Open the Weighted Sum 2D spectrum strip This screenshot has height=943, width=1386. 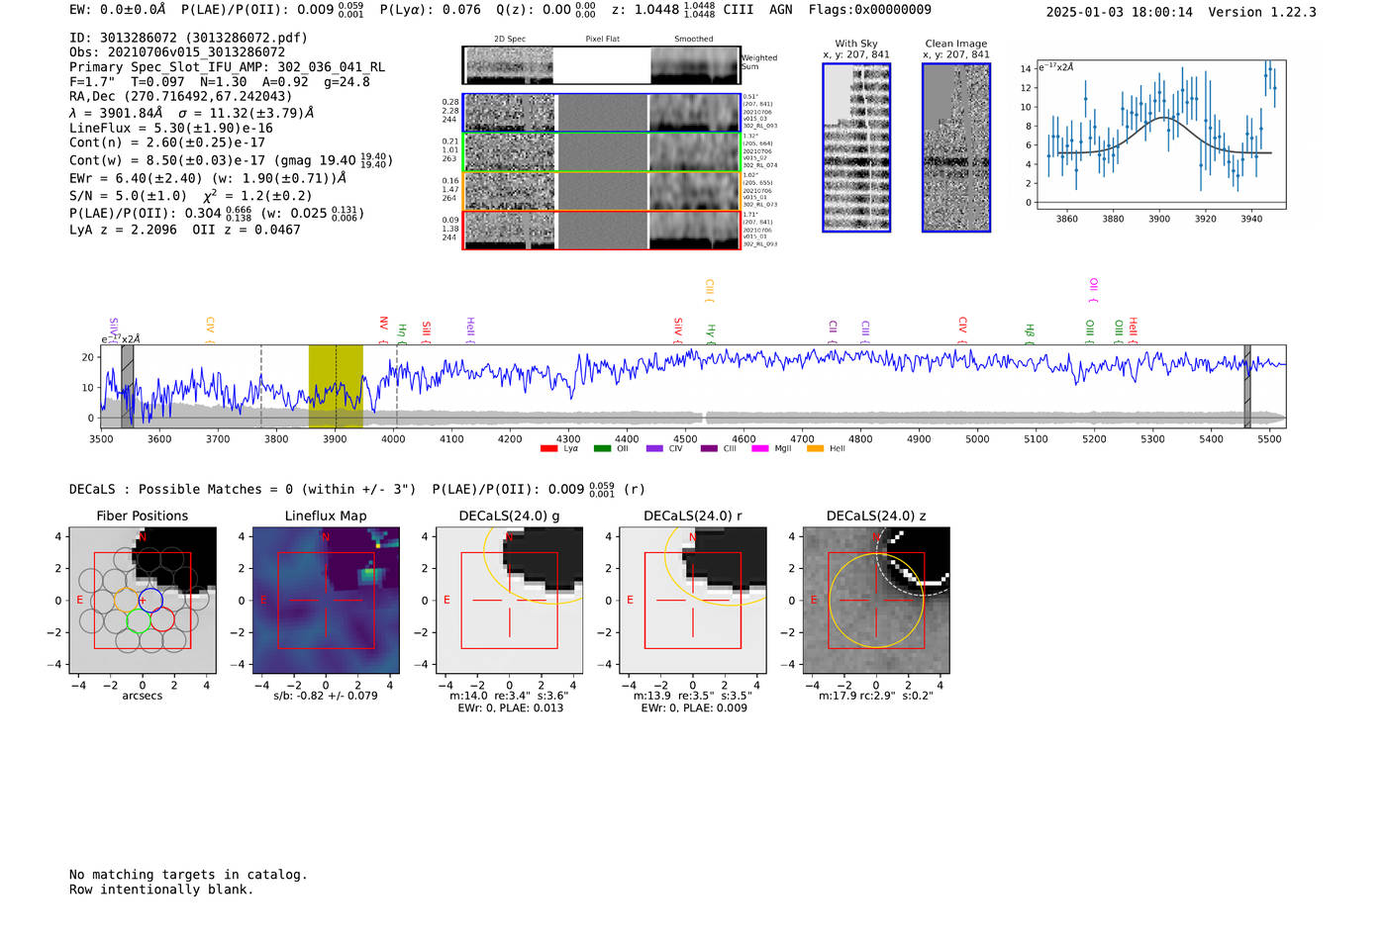click(601, 65)
